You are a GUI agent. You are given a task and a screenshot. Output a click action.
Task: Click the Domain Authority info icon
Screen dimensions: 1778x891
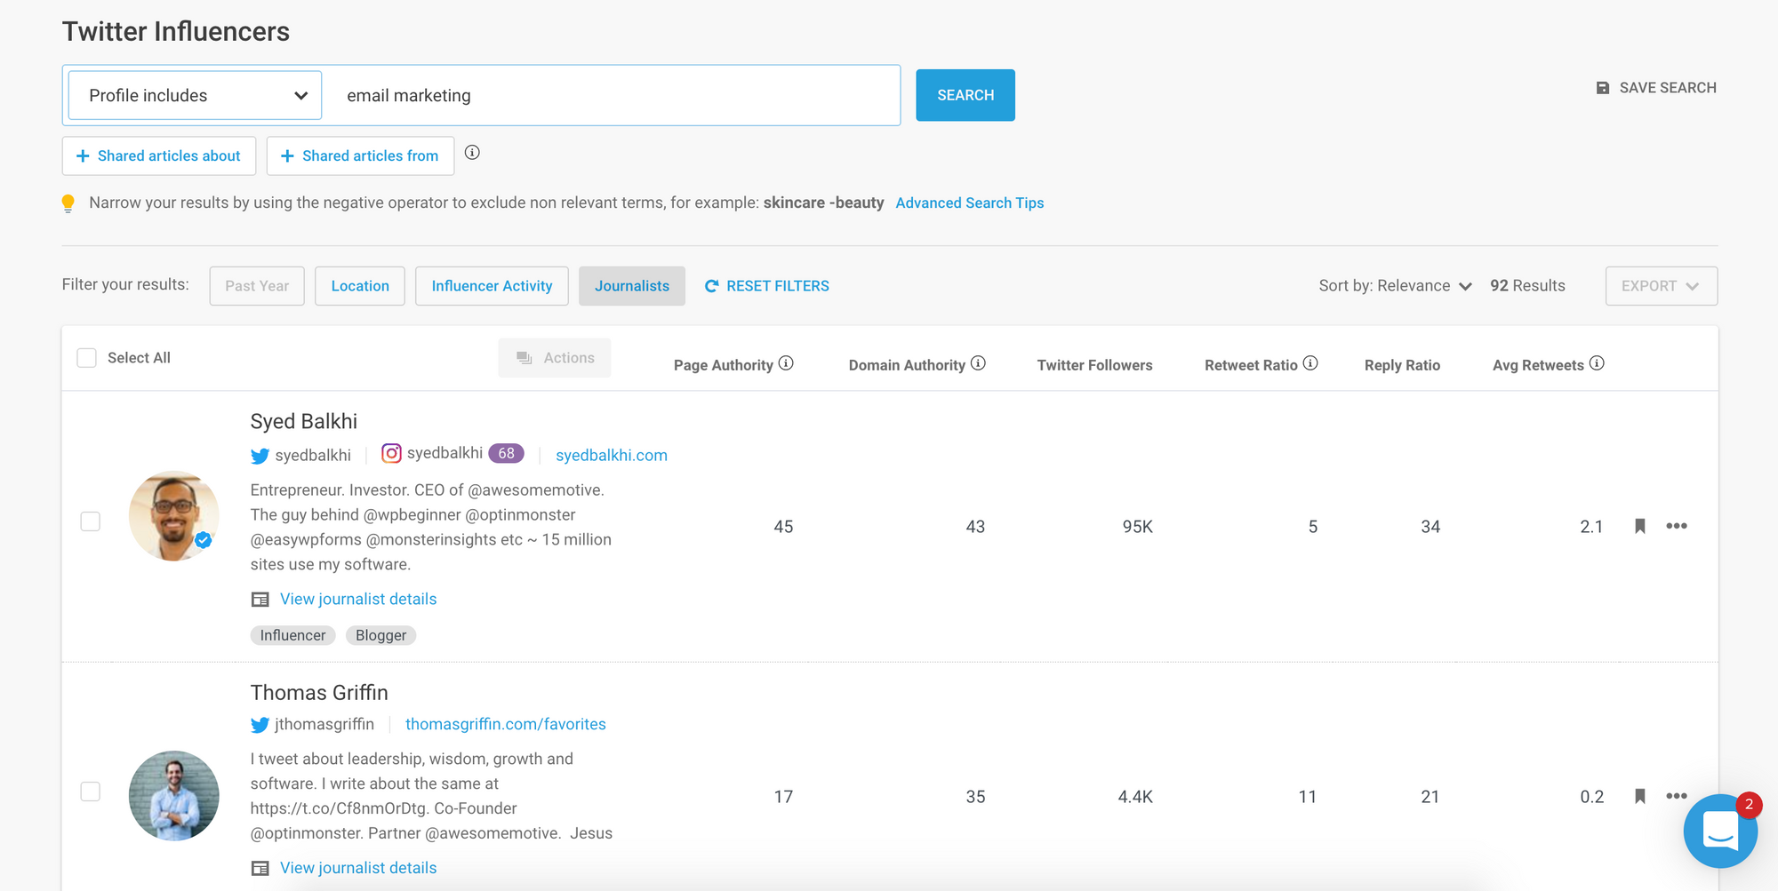point(978,363)
